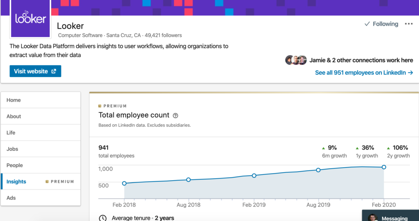Screen dimensions: 419x221
Task: Click Jamie & 2 other connections text
Action: tap(361, 60)
